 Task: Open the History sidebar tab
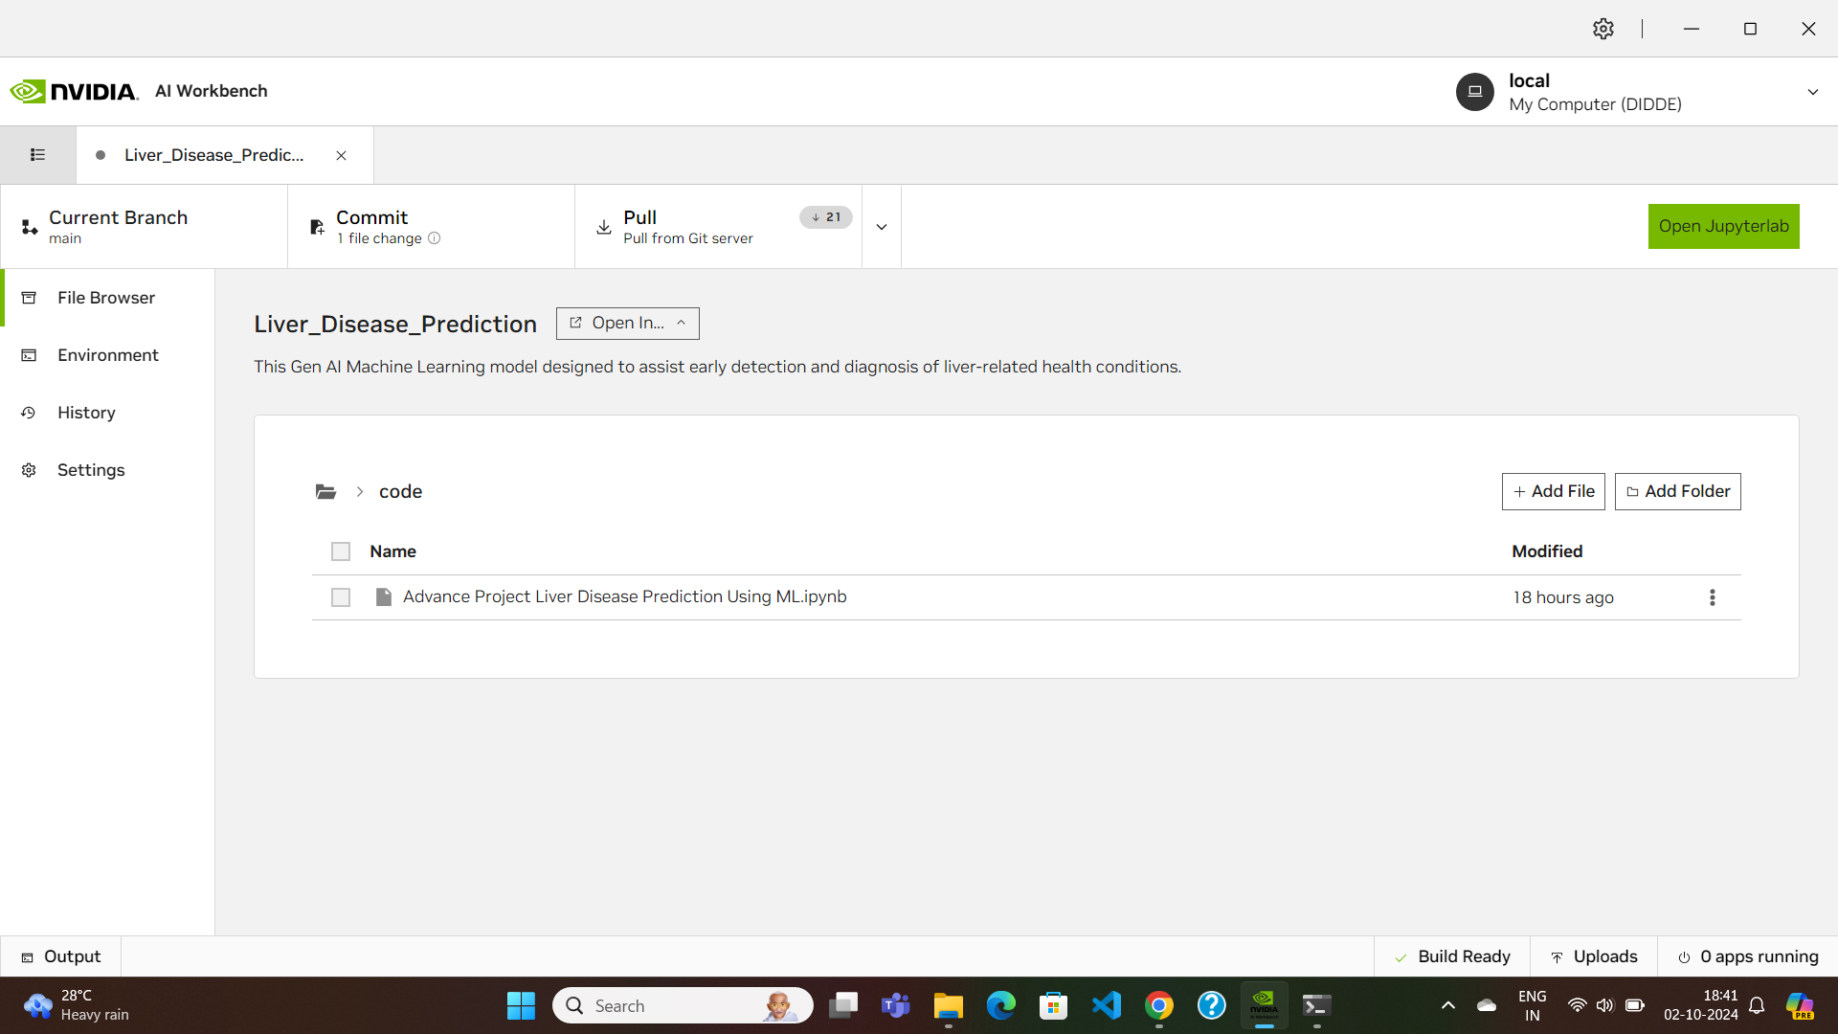click(86, 413)
